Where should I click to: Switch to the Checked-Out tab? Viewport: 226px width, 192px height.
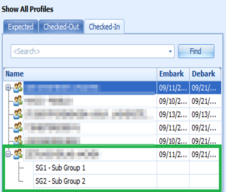(61, 27)
